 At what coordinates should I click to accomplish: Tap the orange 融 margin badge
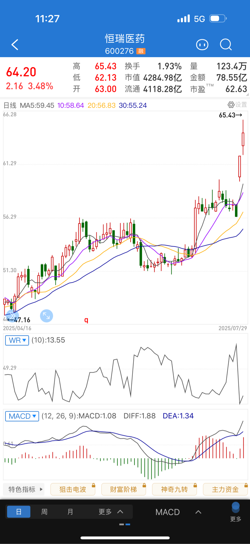click(141, 51)
